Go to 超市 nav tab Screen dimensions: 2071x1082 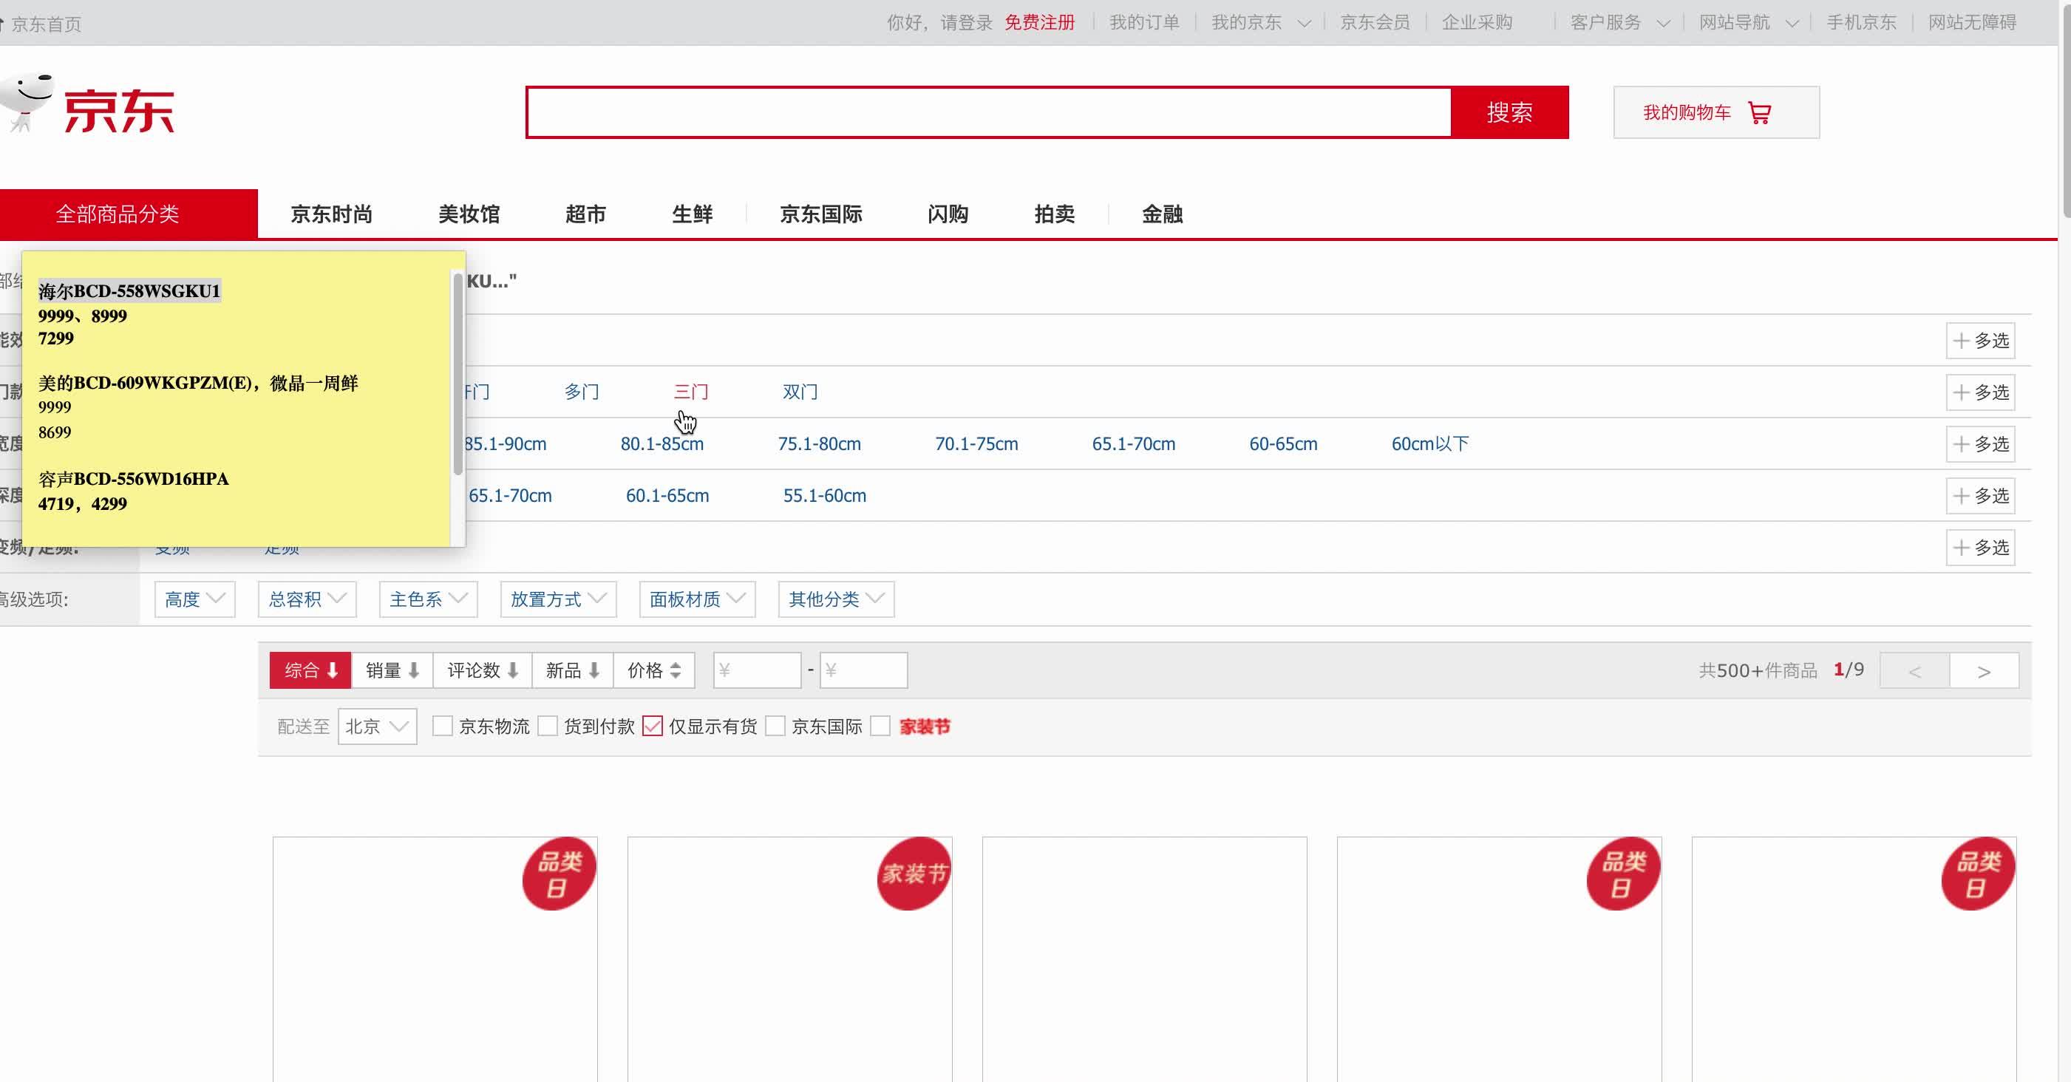point(585,214)
